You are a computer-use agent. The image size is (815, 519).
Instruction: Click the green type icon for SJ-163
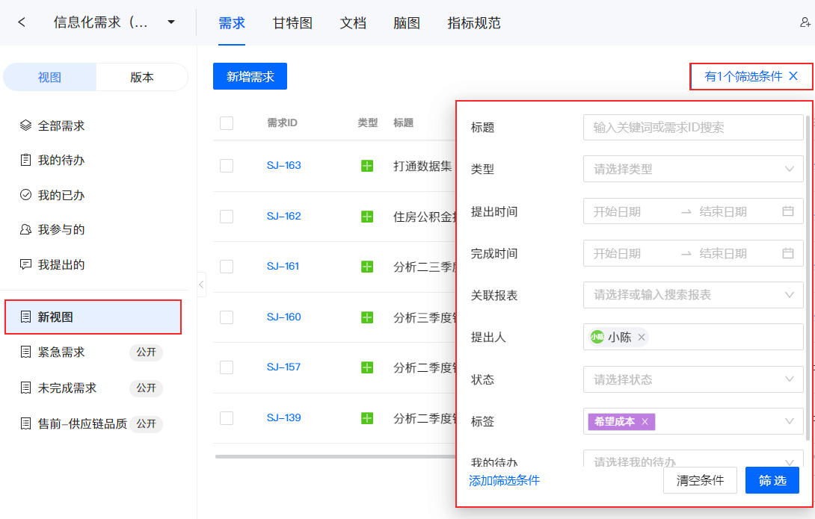coord(367,166)
